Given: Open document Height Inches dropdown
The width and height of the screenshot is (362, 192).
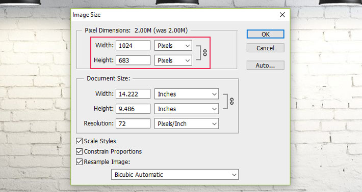Looking at the screenshot, I should [187, 109].
